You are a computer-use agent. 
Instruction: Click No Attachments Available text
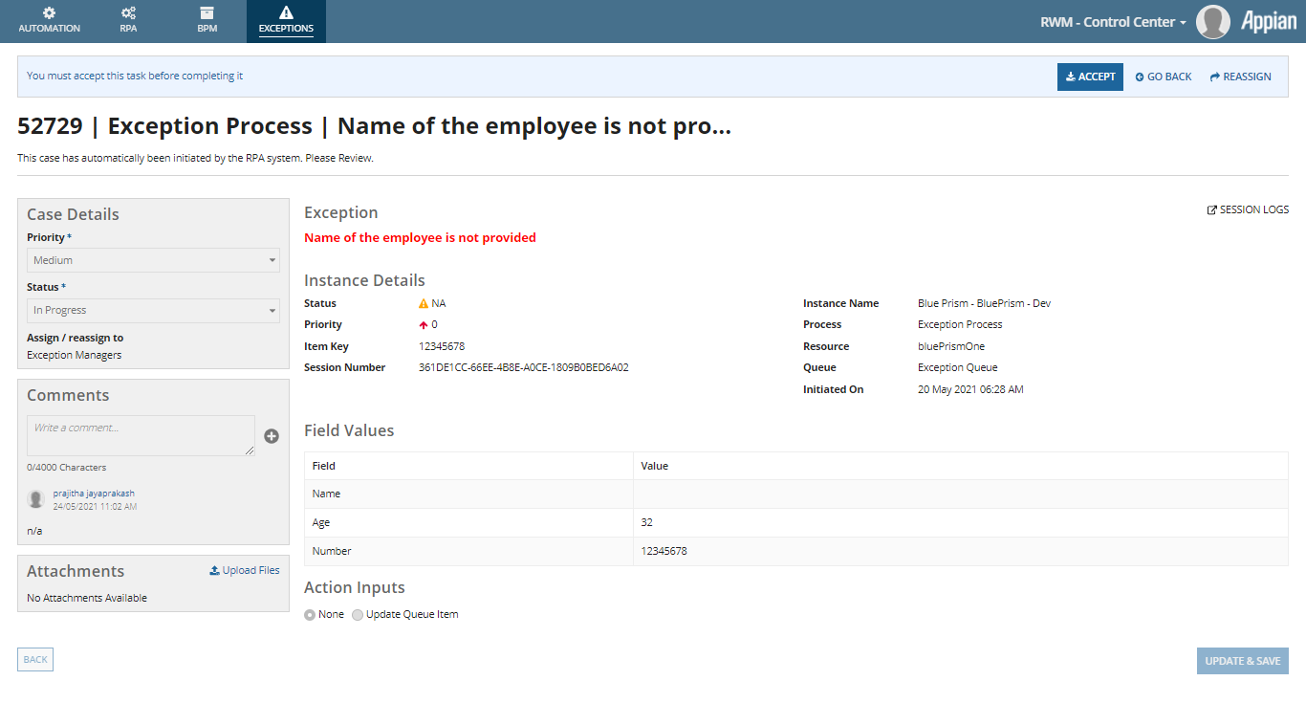(x=87, y=598)
